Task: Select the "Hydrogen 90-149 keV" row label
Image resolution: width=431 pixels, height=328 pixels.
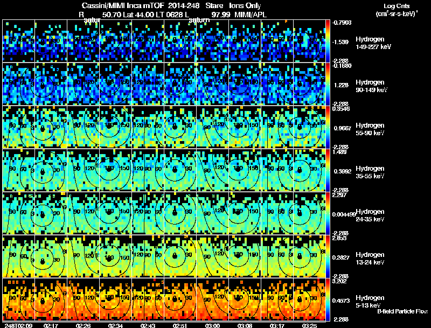Action: coord(371,86)
